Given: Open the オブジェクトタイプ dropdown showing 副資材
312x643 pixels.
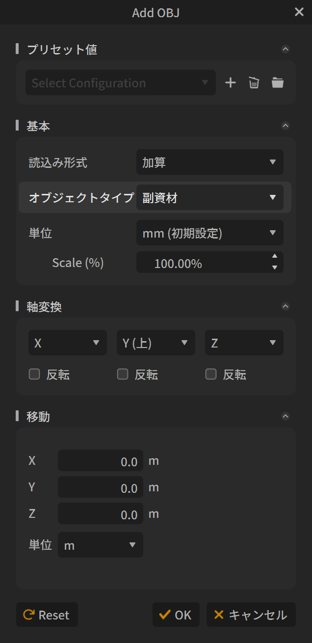Looking at the screenshot, I should point(211,197).
